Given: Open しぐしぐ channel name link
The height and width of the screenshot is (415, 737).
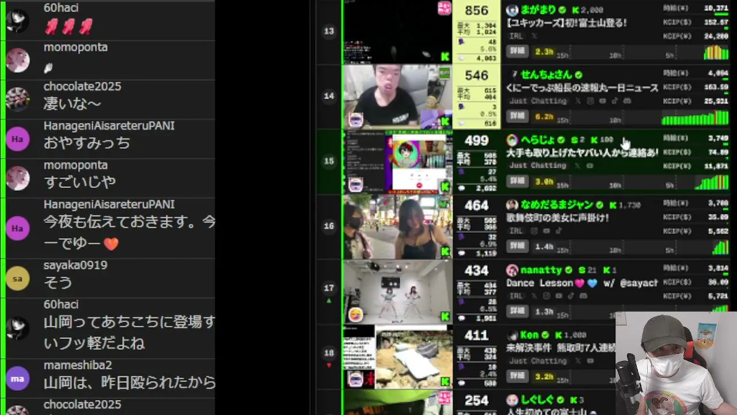Looking at the screenshot, I should 538,400.
